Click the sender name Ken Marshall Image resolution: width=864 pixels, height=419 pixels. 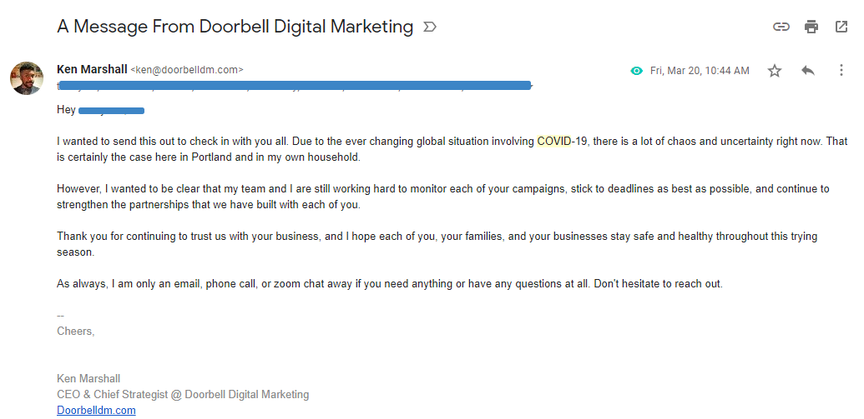pyautogui.click(x=92, y=69)
